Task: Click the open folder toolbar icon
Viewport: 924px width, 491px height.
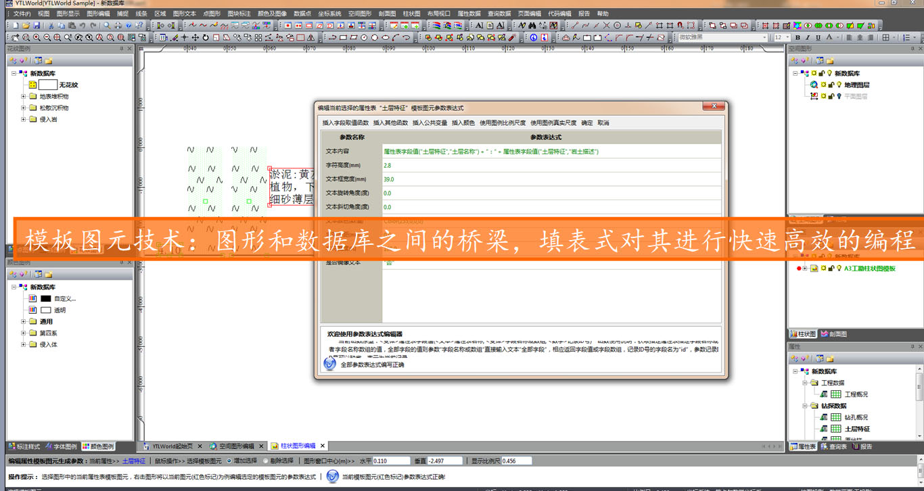Action: pyautogui.click(x=26, y=25)
